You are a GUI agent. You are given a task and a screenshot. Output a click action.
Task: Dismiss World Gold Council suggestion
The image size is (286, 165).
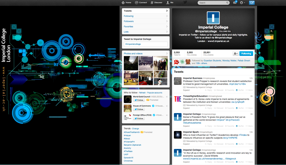[167, 97]
